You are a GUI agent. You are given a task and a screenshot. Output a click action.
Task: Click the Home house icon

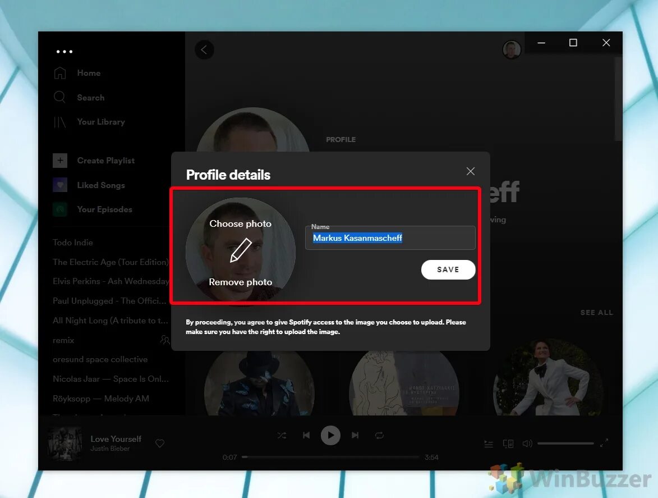[59, 73]
